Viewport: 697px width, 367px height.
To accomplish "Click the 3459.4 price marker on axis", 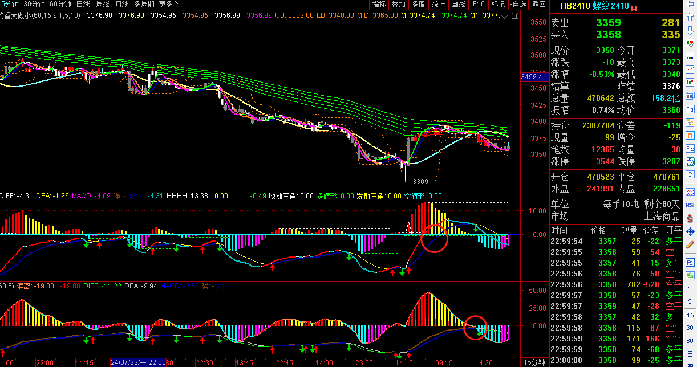I will (531, 76).
